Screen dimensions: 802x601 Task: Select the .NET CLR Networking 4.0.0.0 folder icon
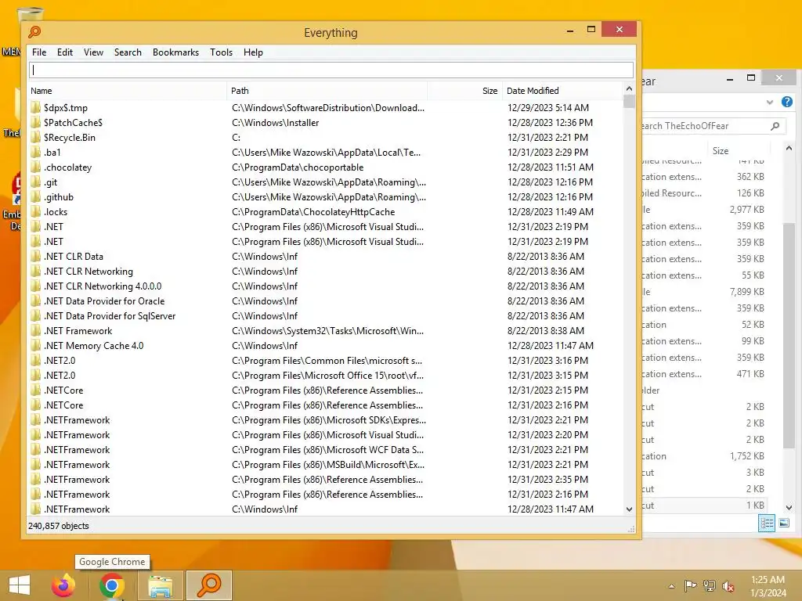click(35, 286)
